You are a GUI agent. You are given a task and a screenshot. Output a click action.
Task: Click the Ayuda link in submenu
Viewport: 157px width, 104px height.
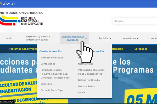pyautogui.click(x=81, y=93)
